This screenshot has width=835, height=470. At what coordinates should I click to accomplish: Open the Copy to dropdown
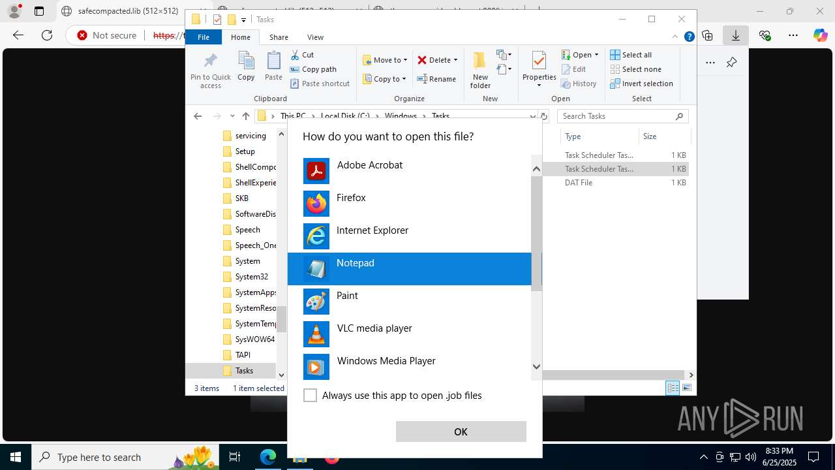[x=385, y=79]
